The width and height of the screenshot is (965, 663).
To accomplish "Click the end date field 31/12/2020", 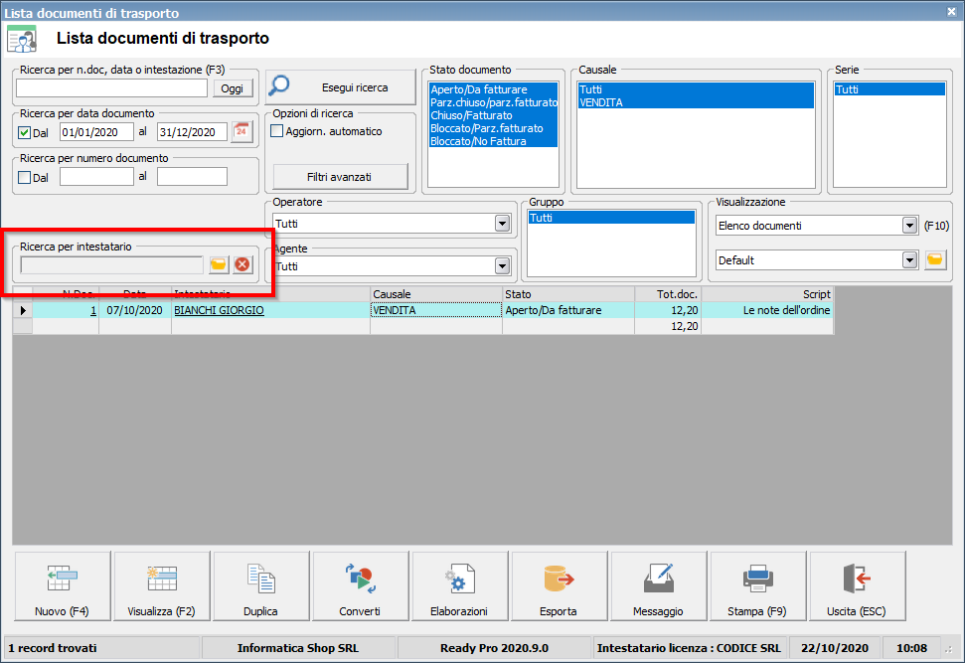I will [x=192, y=132].
